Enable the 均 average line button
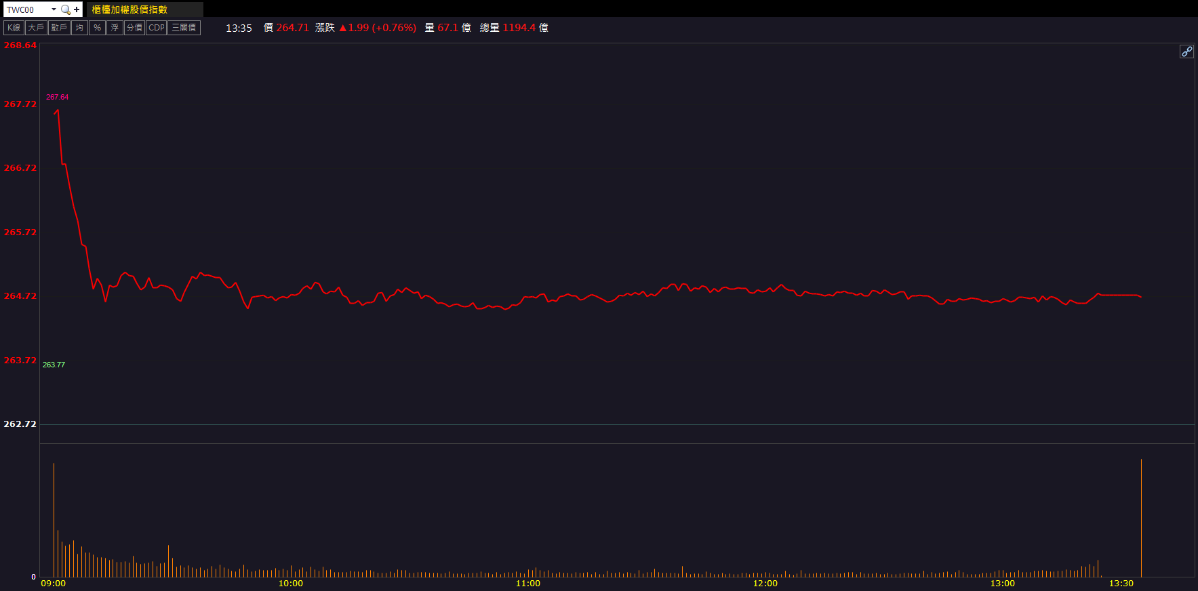1198x591 pixels. point(79,28)
